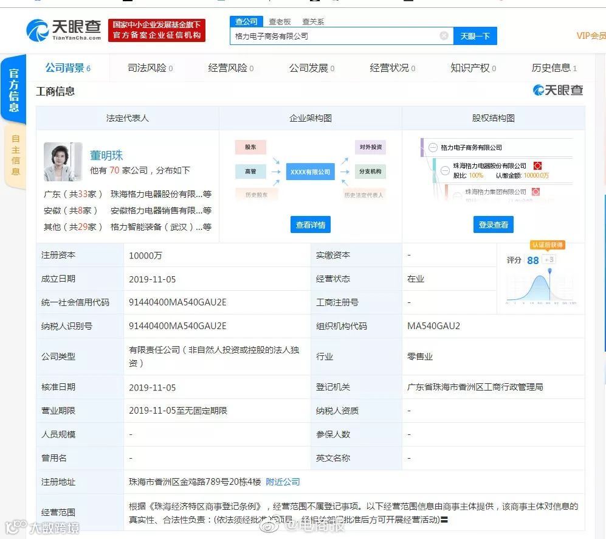Open the VIP会员 link

[x=591, y=36]
